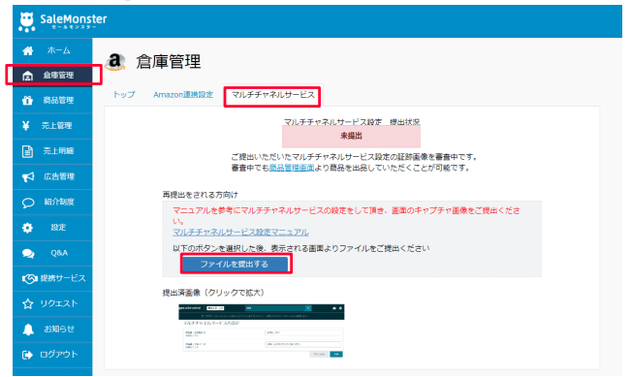Go to 売上管理 in the sidebar

coord(57,126)
